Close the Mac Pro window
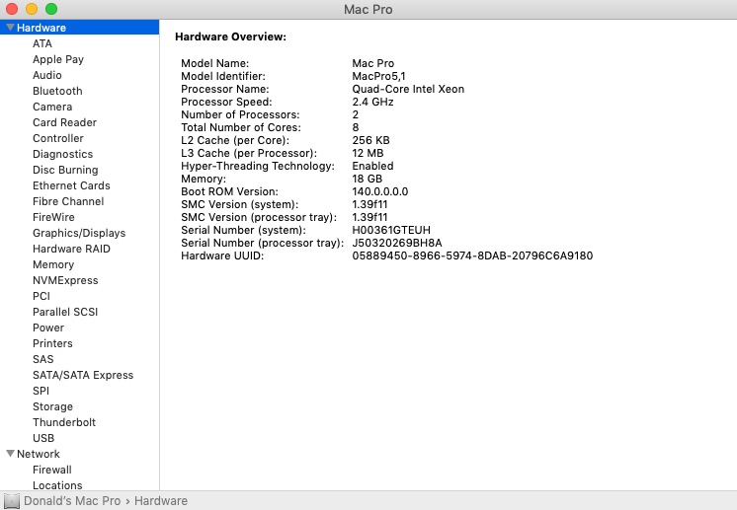The width and height of the screenshot is (737, 510). [11, 9]
